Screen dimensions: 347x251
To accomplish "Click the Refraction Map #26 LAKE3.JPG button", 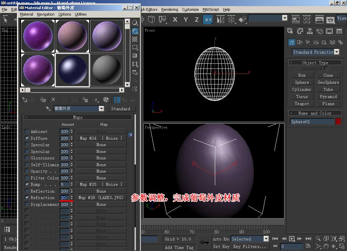I will click(x=101, y=198).
